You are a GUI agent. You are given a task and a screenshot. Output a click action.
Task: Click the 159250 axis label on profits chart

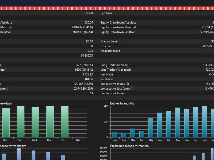104,152
